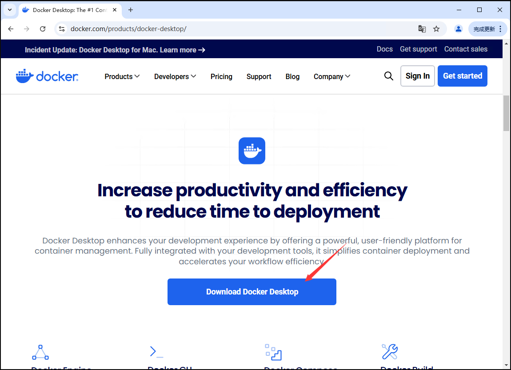Reload the page with refresh icon
The image size is (511, 370).
43,29
